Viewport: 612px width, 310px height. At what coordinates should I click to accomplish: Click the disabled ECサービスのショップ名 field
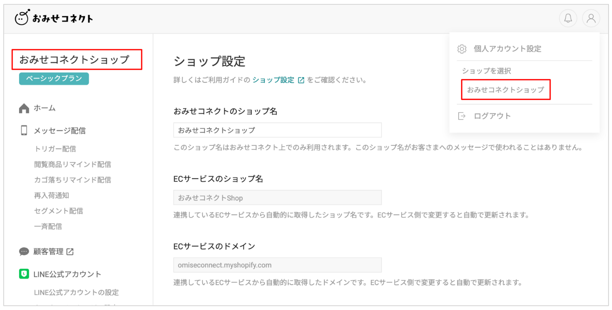coord(277,198)
